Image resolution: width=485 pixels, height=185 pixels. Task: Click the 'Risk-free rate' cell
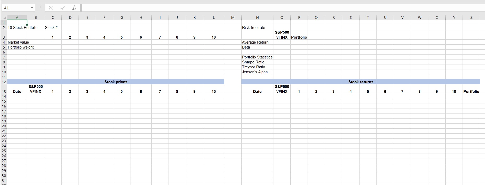[257, 28]
